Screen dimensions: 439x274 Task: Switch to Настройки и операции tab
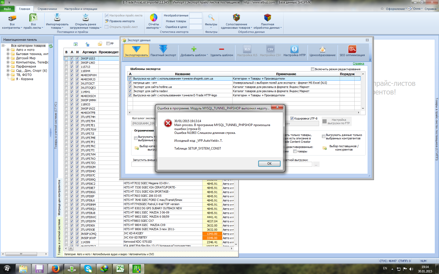[81, 9]
